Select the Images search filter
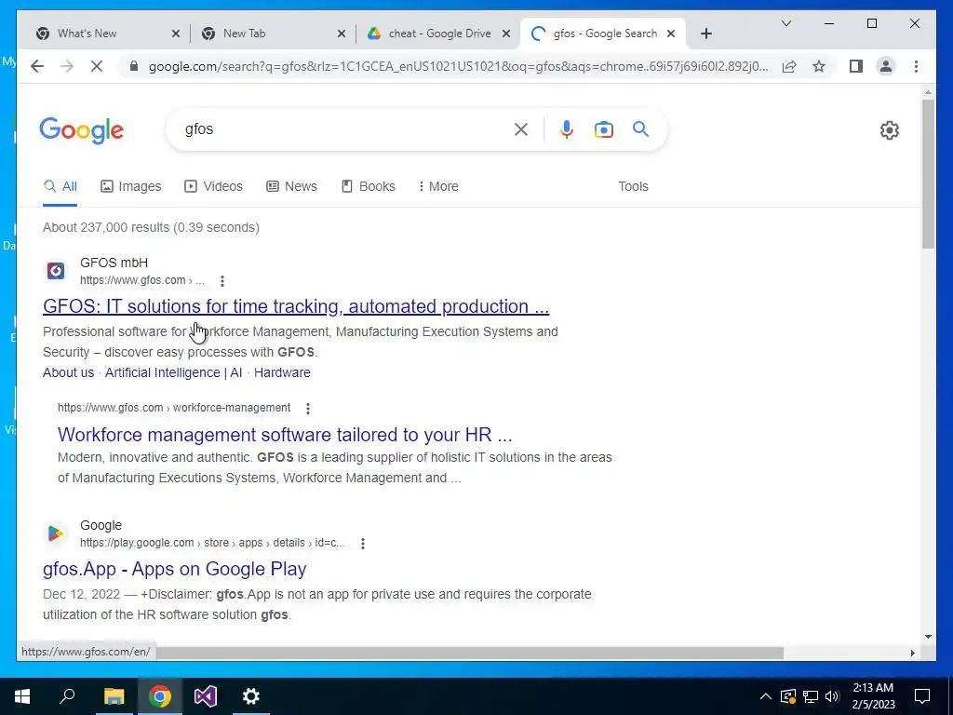 click(130, 186)
